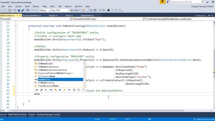The height and width of the screenshot is (121, 215).
Task: Click the Start debugging button
Action: pos(75,10)
